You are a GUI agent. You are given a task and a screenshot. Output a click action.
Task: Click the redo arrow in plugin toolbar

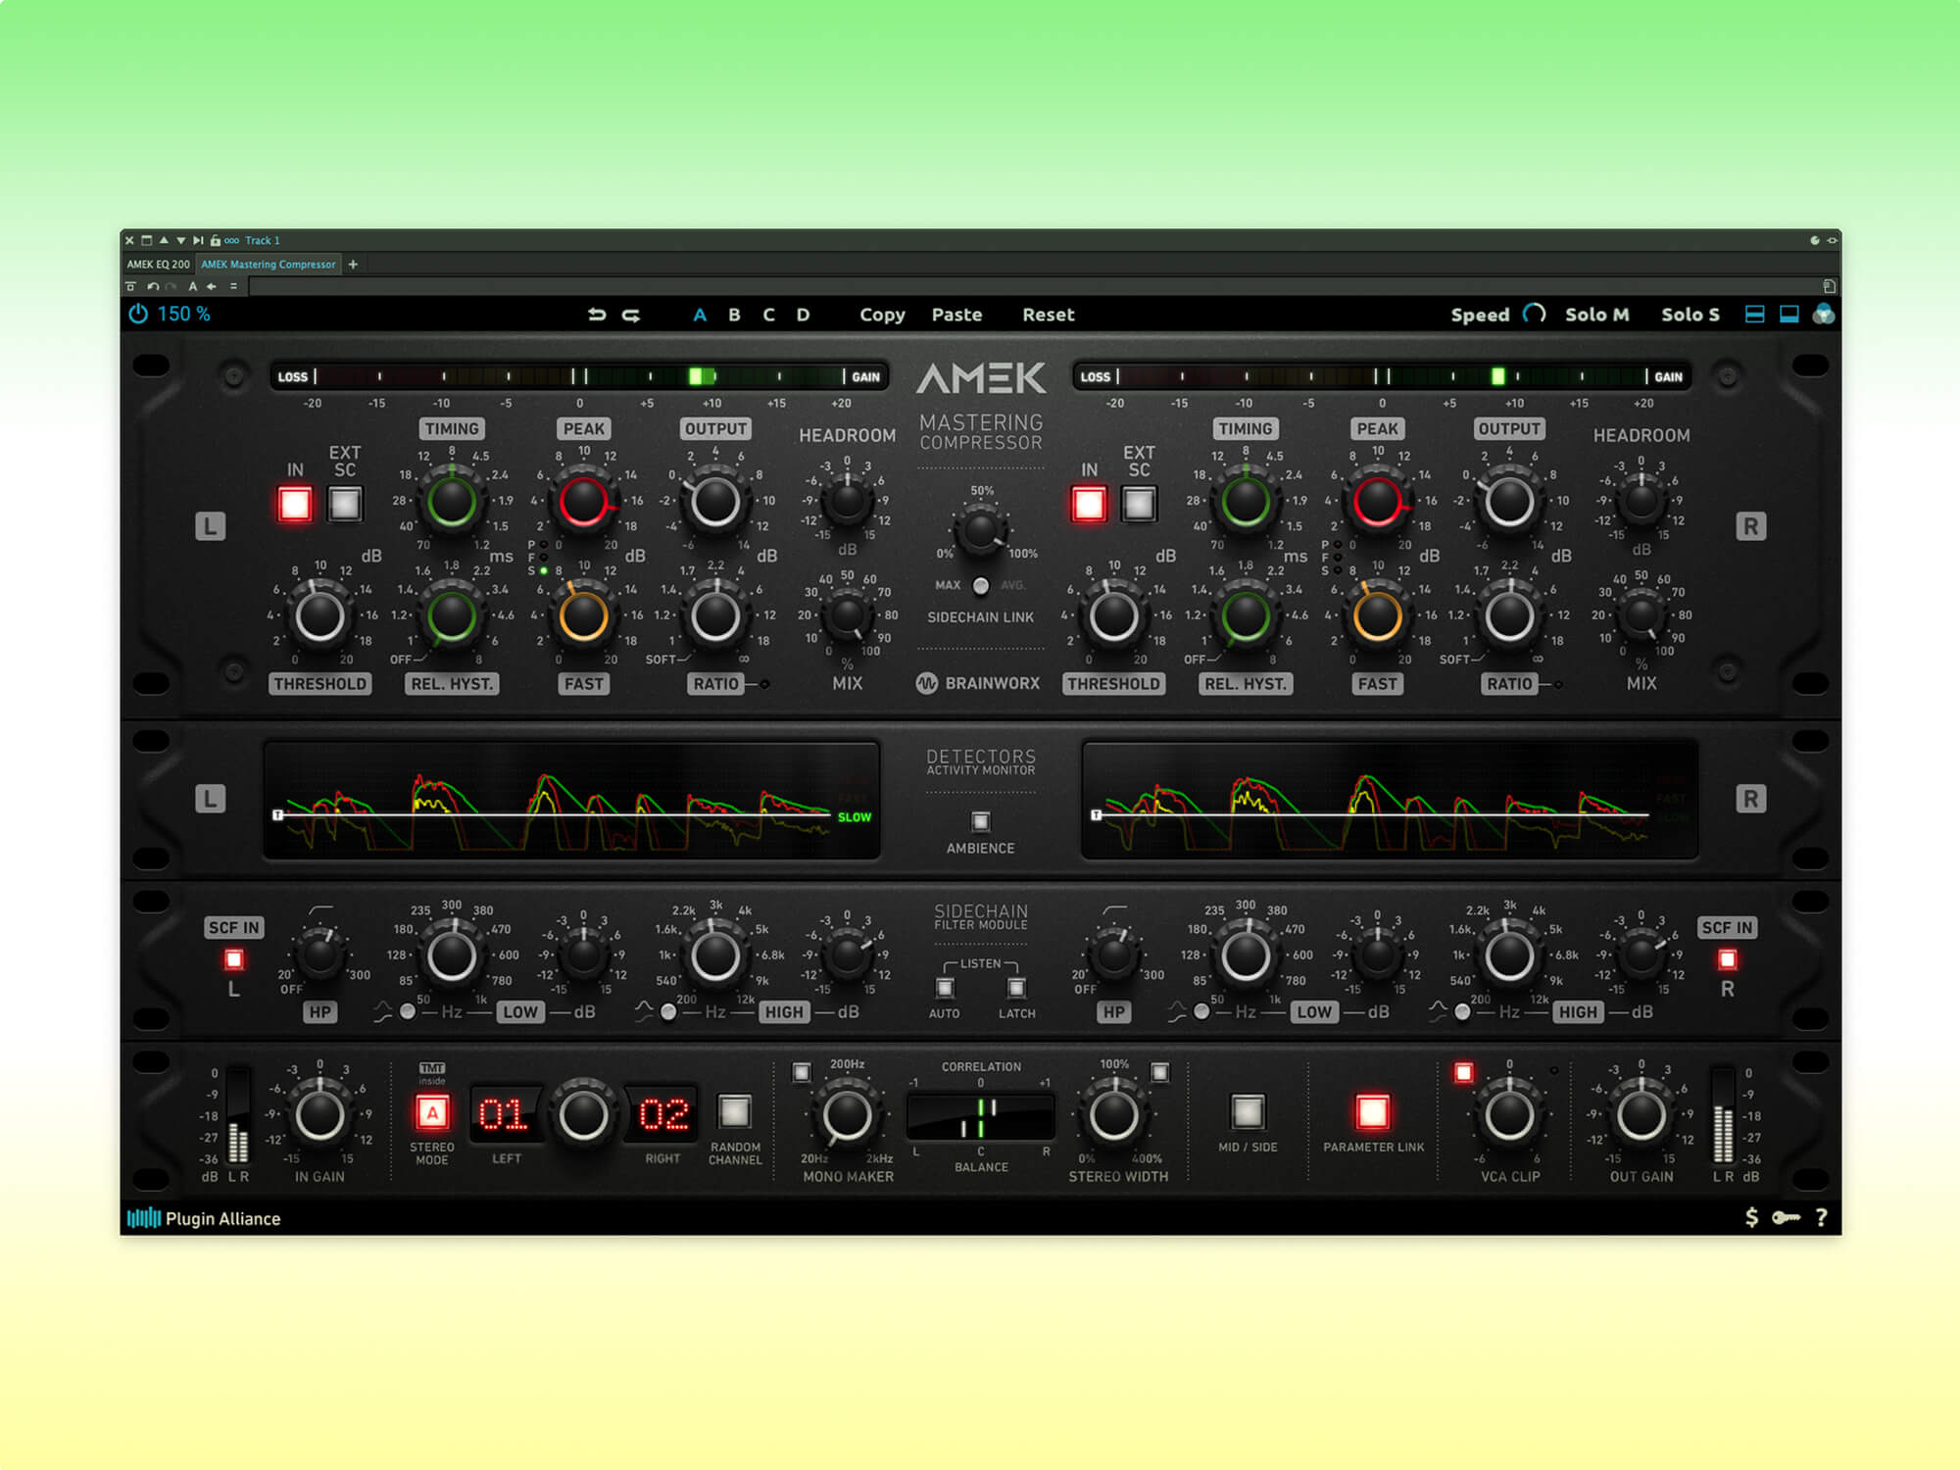coord(632,315)
